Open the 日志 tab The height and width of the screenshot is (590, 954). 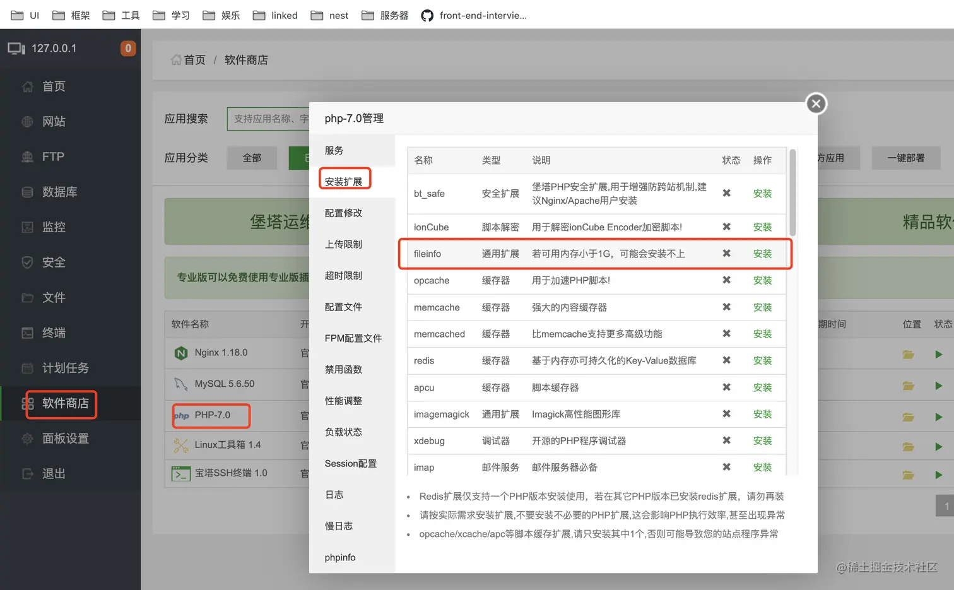coord(352,495)
